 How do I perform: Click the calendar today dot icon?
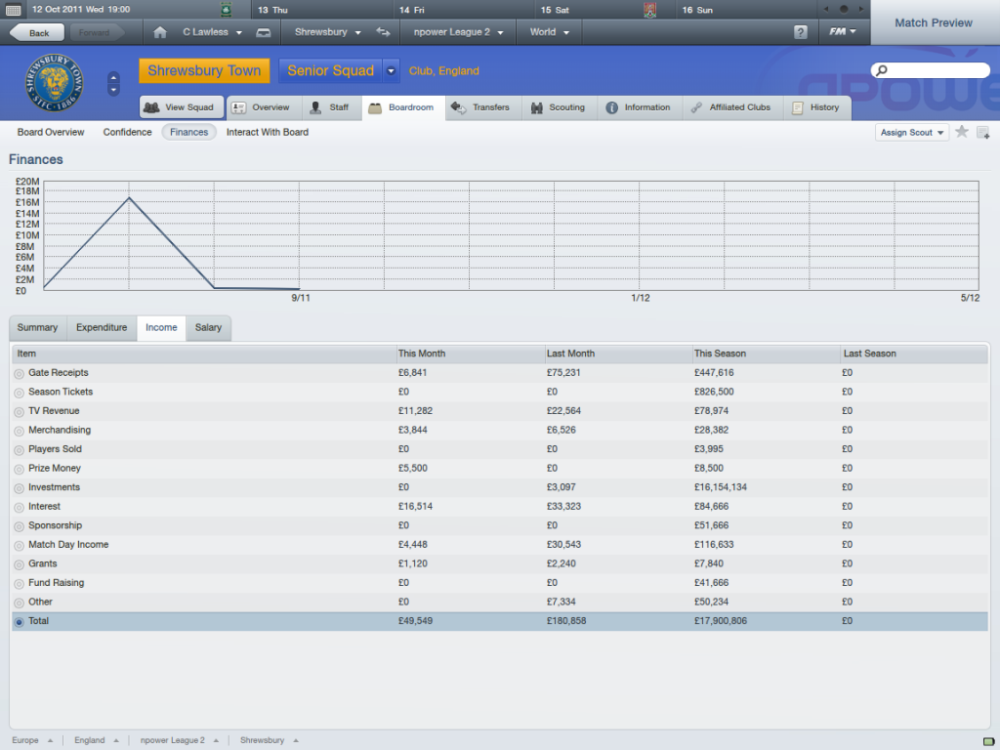[x=843, y=9]
